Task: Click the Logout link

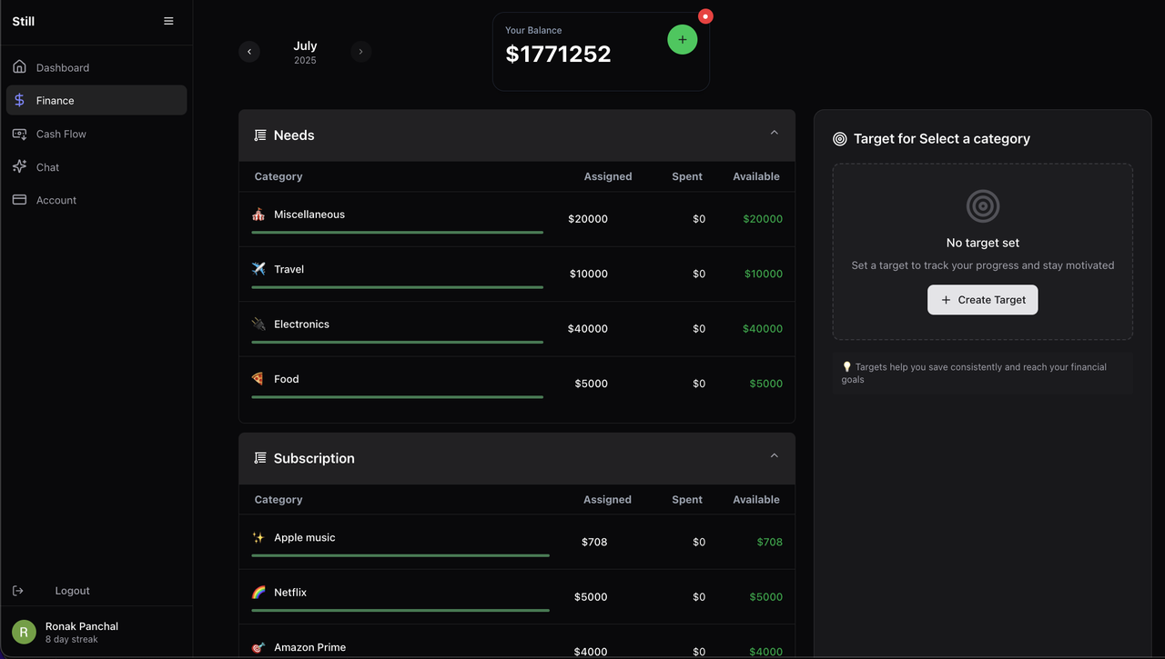Action: (x=72, y=591)
